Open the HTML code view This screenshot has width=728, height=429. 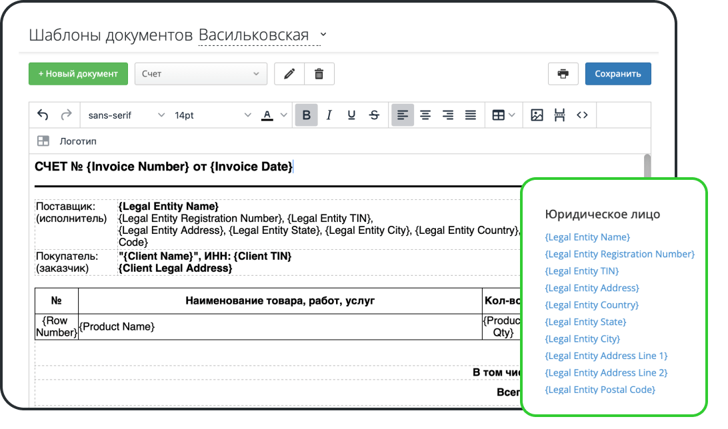(582, 115)
